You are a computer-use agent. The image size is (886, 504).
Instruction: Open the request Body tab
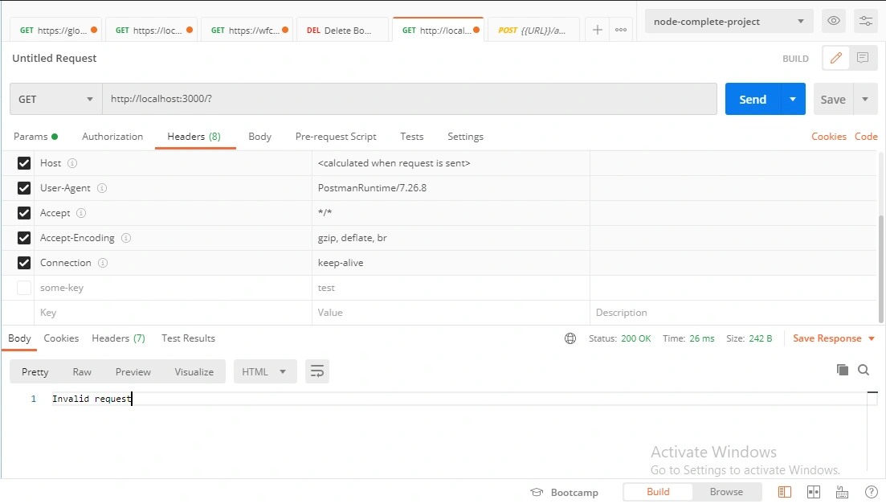click(260, 137)
